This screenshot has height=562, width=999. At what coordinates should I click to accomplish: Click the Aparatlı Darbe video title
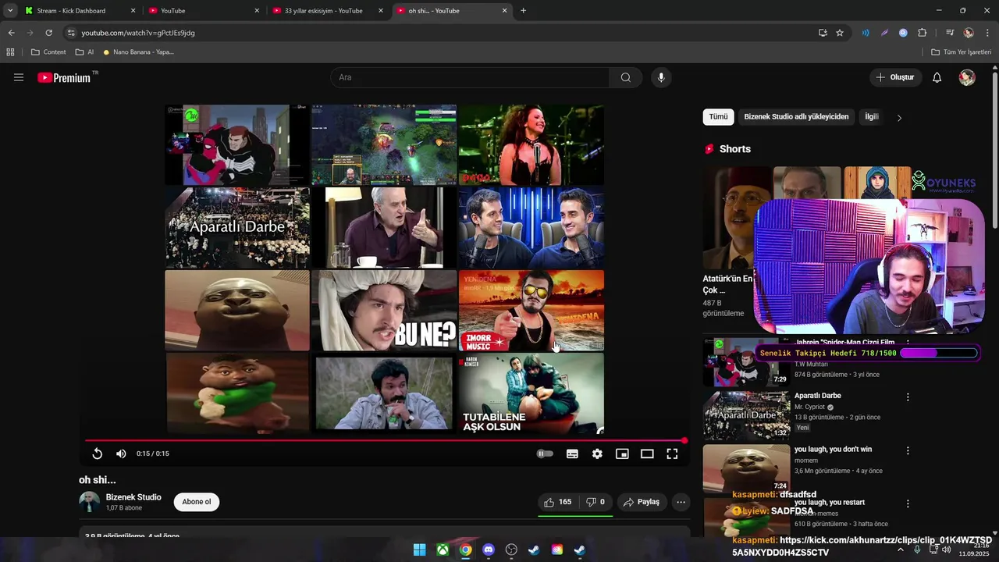817,396
